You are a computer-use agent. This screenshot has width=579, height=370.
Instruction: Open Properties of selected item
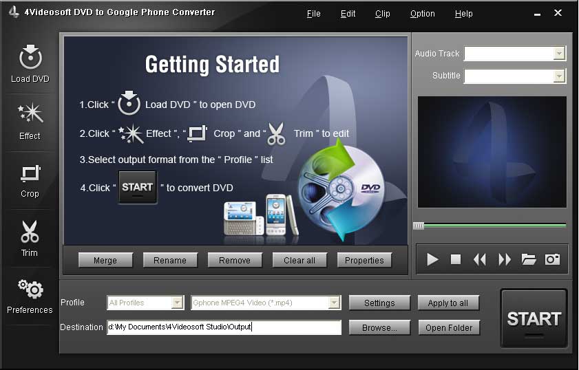pos(364,260)
